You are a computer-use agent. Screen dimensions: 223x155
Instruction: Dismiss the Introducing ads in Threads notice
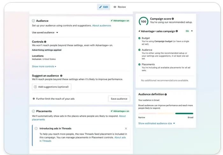126,128
